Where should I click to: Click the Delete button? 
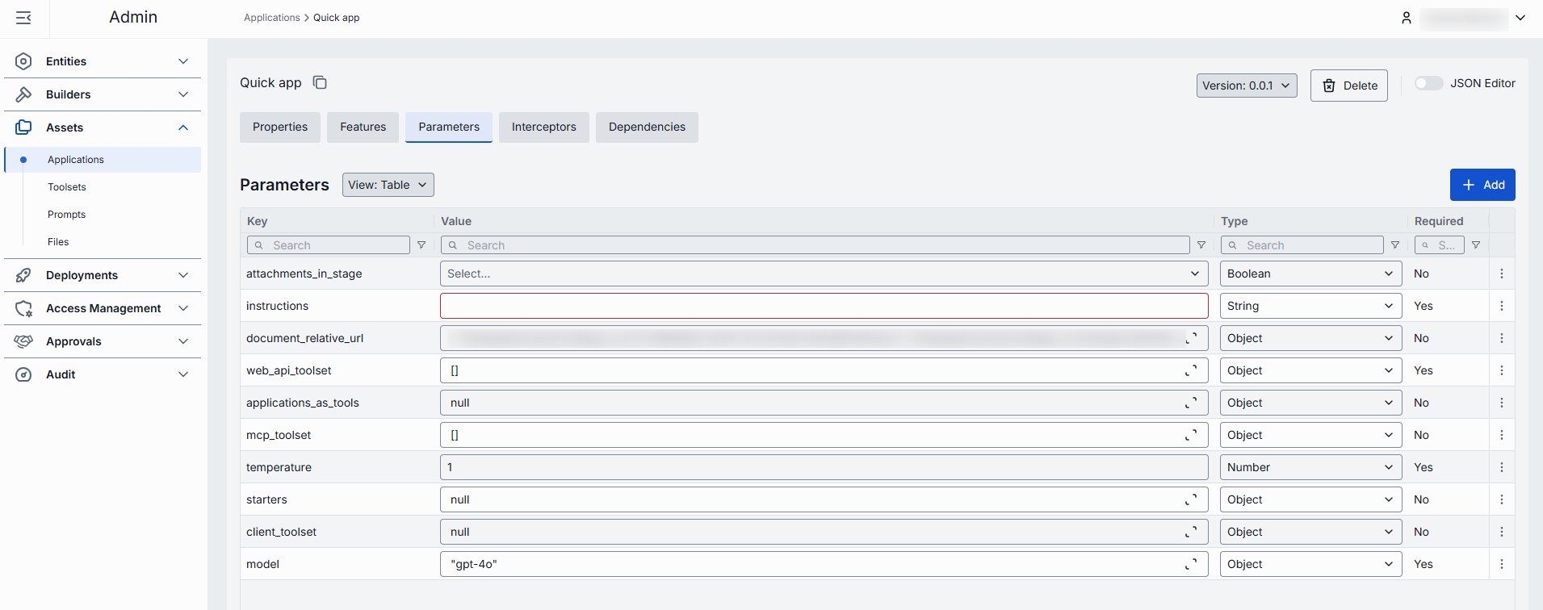[1348, 86]
